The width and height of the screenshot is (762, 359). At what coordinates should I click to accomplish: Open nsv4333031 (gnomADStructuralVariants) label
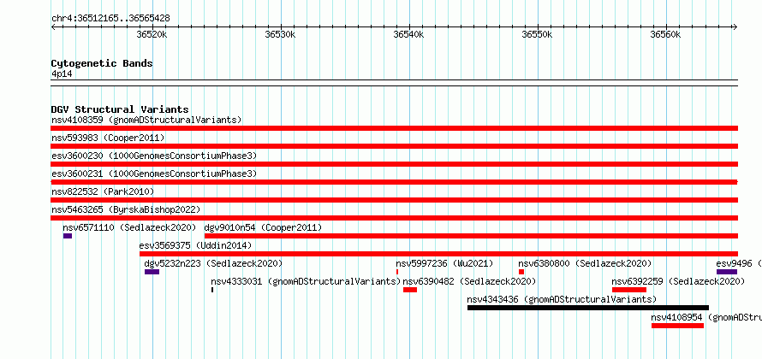[x=306, y=281]
